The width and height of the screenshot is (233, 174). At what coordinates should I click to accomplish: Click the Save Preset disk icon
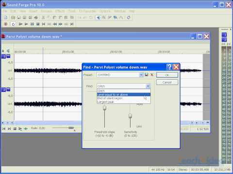147,74
